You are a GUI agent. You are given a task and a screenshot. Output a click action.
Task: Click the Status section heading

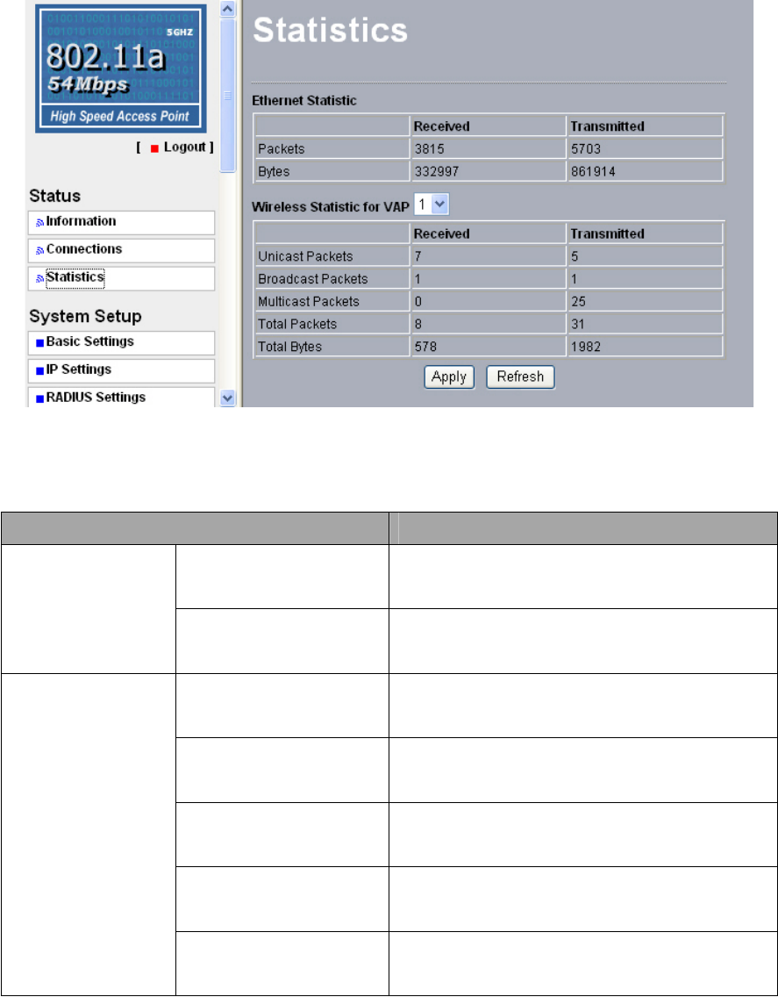[54, 195]
